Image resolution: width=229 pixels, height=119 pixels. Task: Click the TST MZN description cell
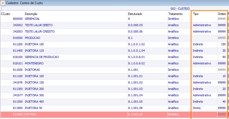[31, 114]
